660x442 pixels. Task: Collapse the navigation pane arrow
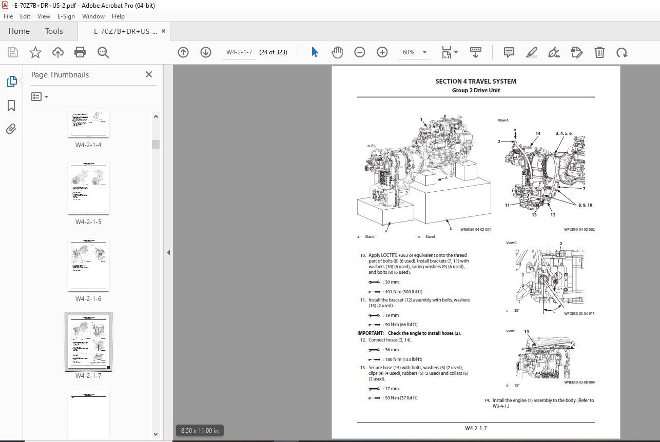pyautogui.click(x=168, y=252)
